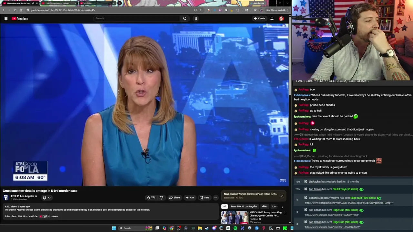
Task: Open the YouTube hamburger guide menu
Action: [x=6, y=19]
